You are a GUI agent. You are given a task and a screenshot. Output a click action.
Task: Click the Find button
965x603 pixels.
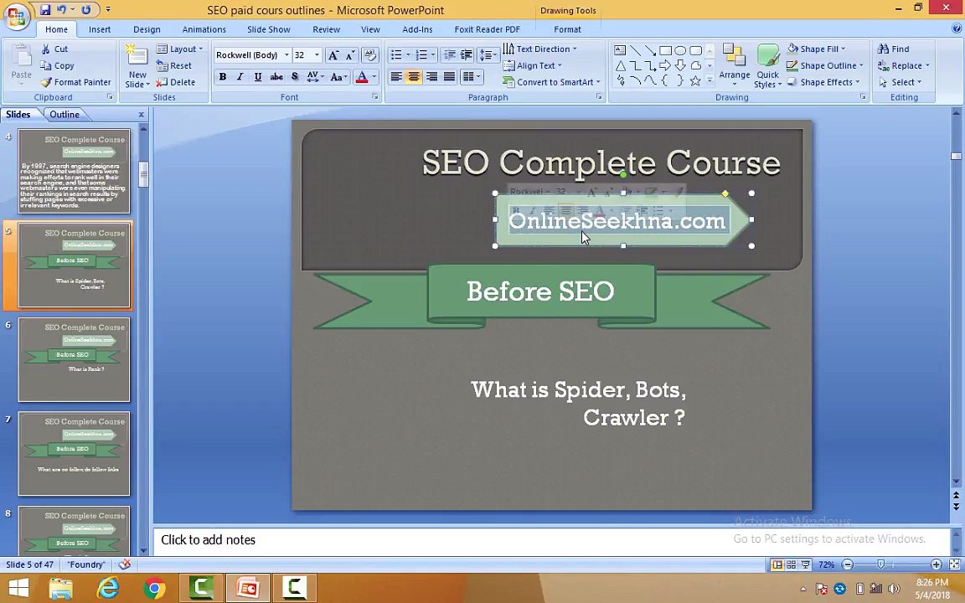[x=894, y=49]
